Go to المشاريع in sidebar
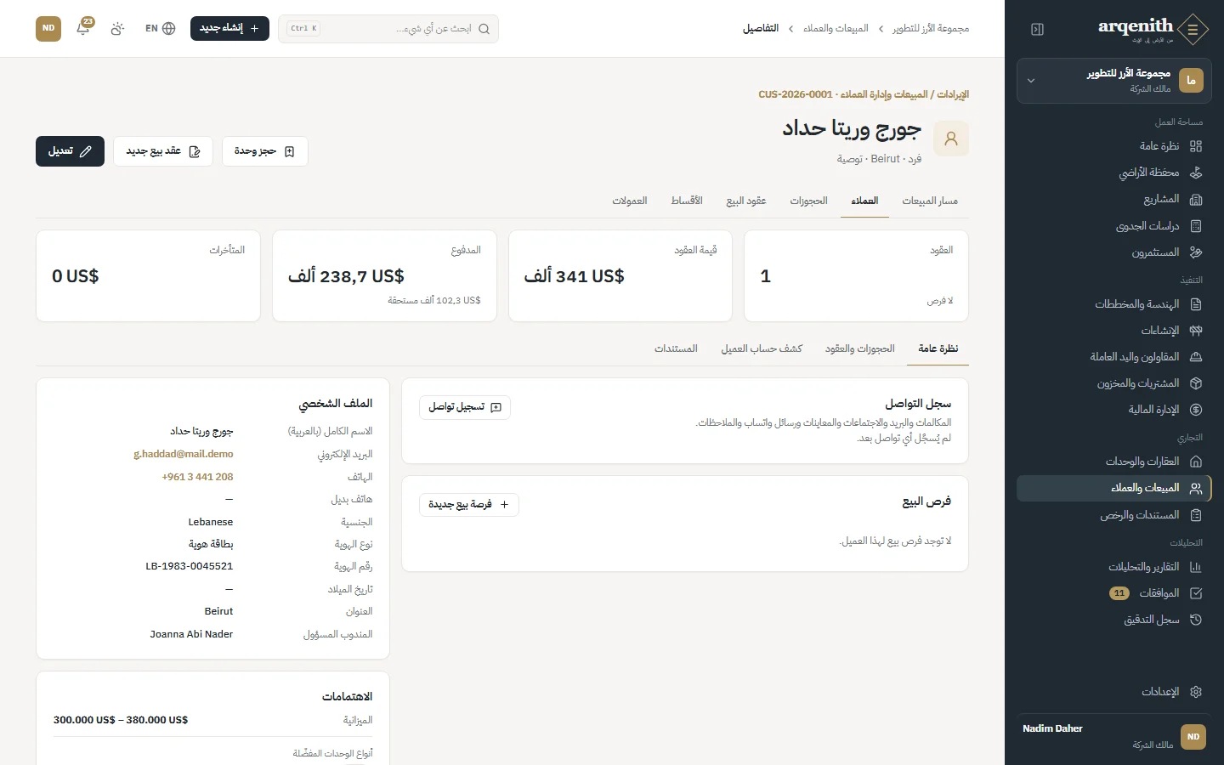 1113,199
